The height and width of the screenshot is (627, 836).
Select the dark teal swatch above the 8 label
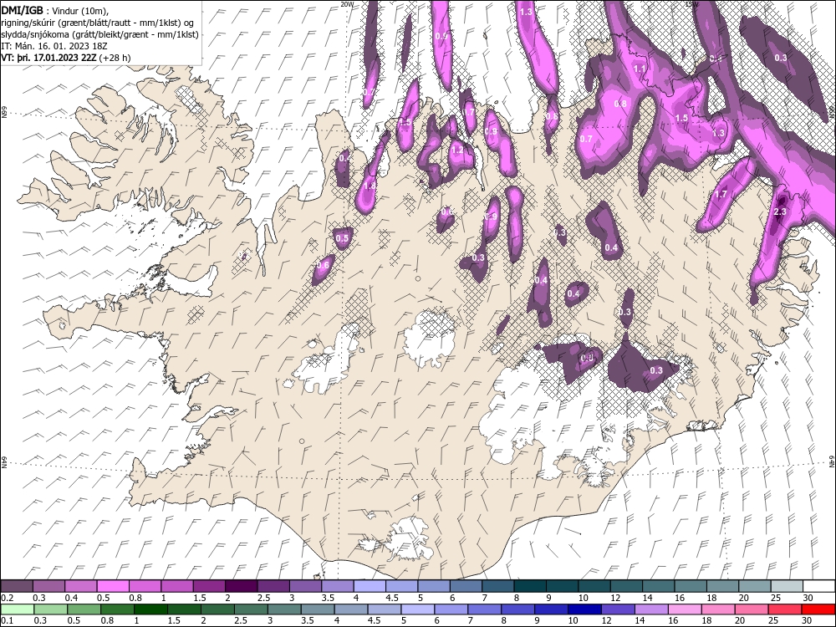(x=530, y=586)
